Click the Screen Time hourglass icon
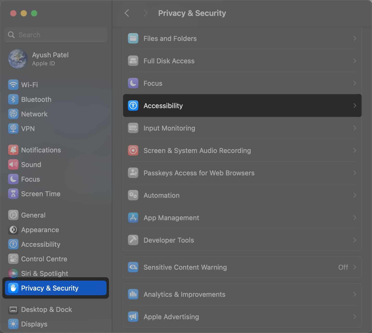 pyautogui.click(x=13, y=194)
